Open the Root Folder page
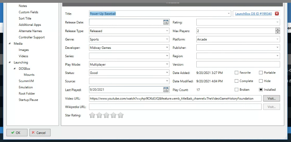This screenshot has height=142, width=291. coord(27,94)
